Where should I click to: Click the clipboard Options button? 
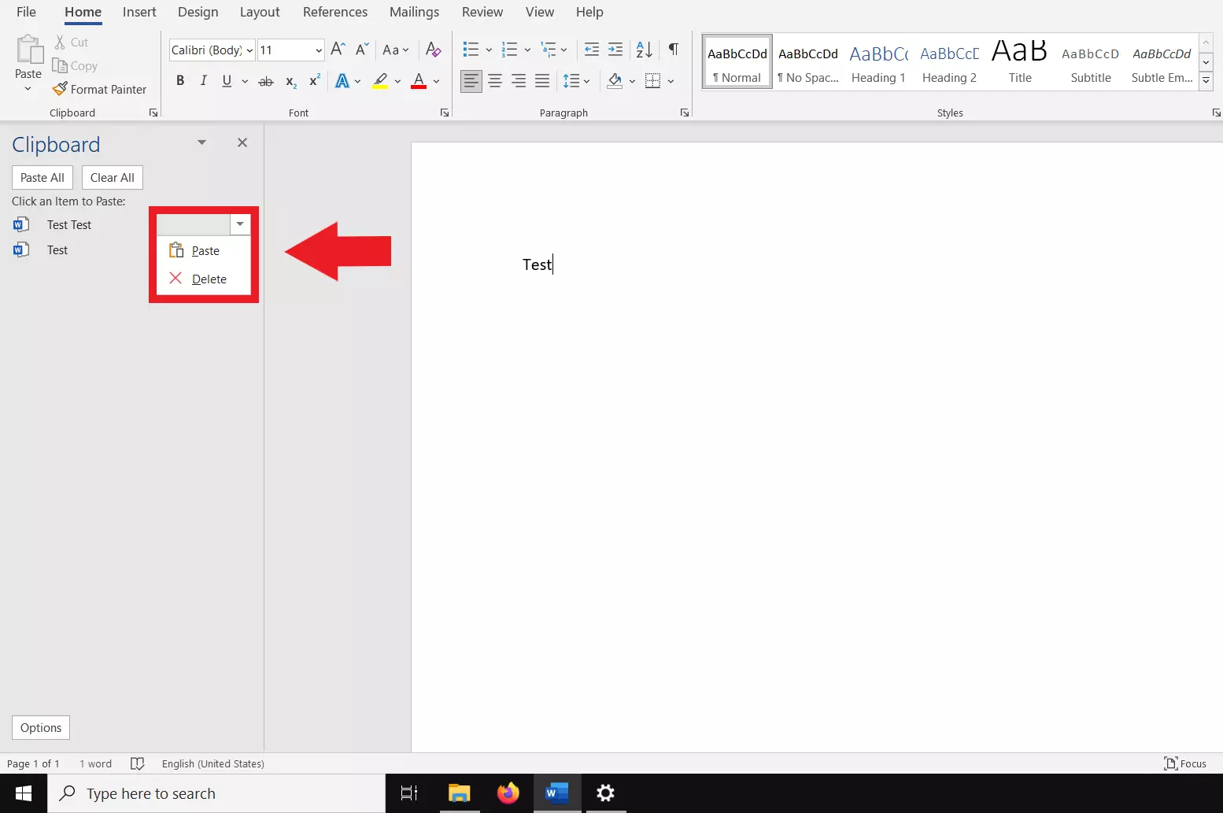click(x=41, y=728)
